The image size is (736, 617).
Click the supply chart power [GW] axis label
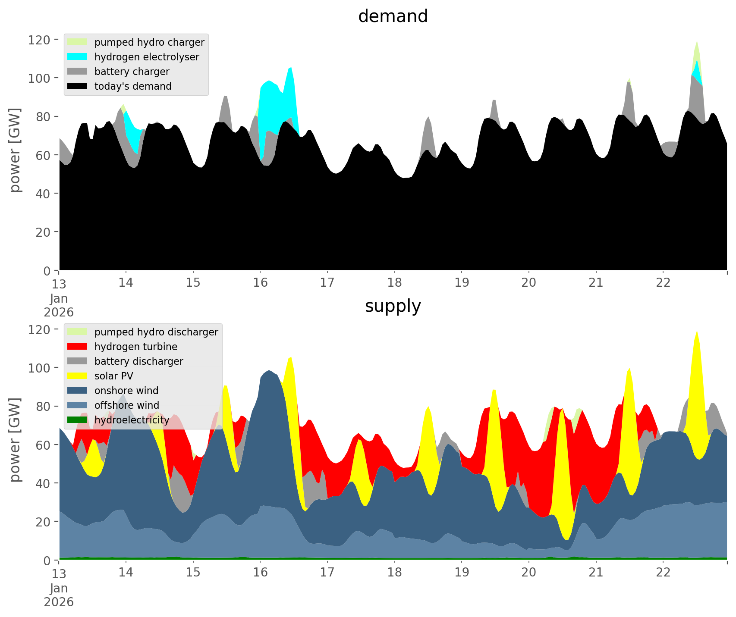15,440
